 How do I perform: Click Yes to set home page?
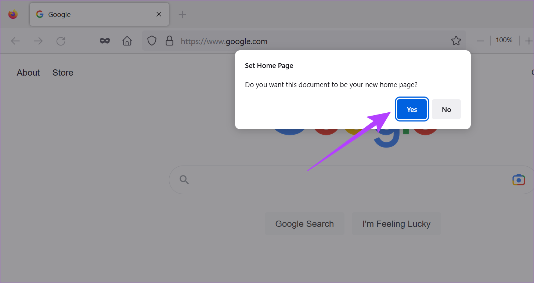[412, 109]
